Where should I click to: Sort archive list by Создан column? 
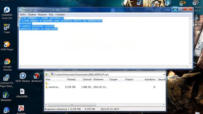[x=113, y=79]
